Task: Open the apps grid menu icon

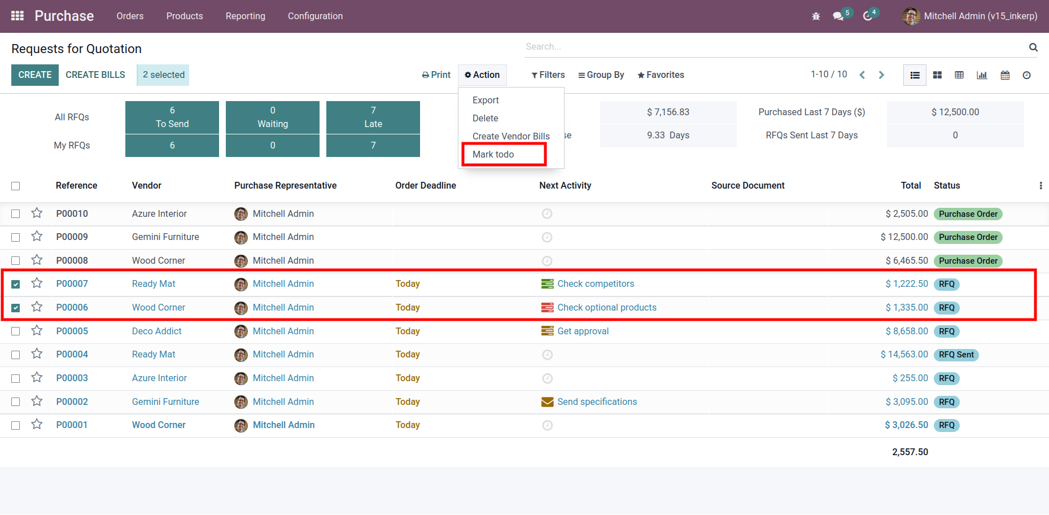Action: click(18, 16)
